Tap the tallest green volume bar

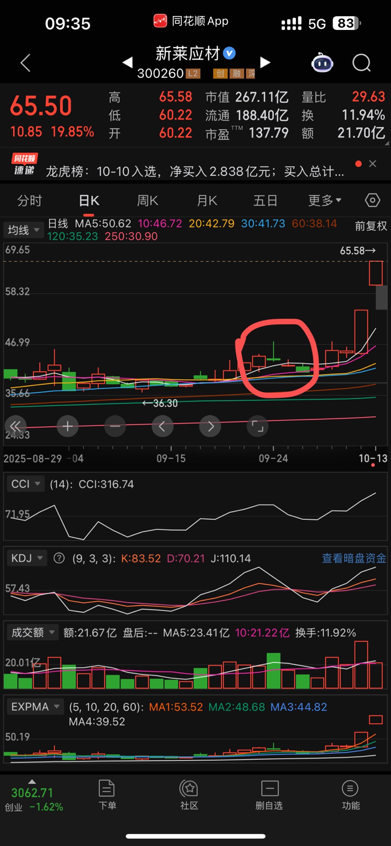click(x=273, y=670)
